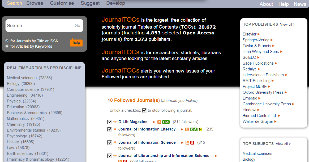309x162 pixels.
Task: Expand the arrow next to SciELO
Action: [258, 57]
